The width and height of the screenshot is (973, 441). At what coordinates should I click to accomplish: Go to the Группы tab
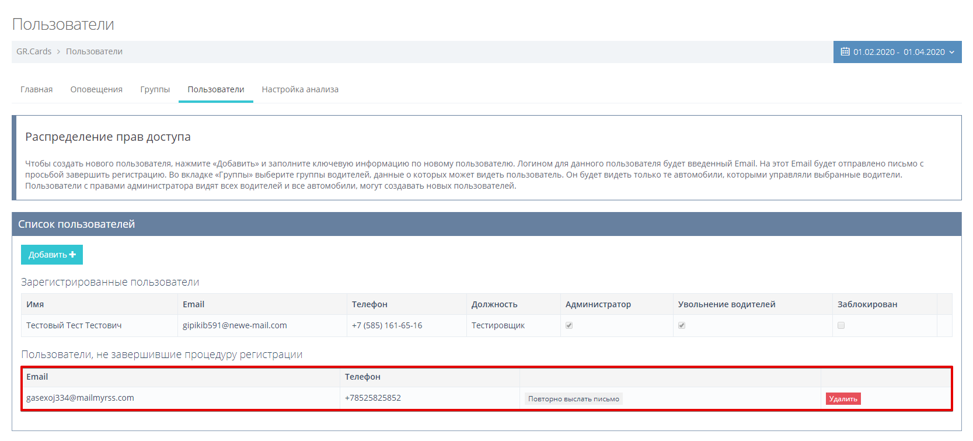coord(155,89)
